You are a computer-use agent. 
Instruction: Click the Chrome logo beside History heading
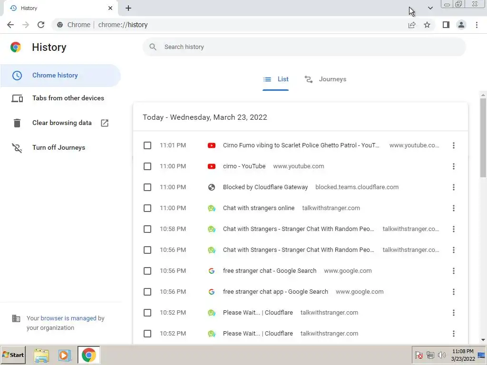pyautogui.click(x=16, y=47)
